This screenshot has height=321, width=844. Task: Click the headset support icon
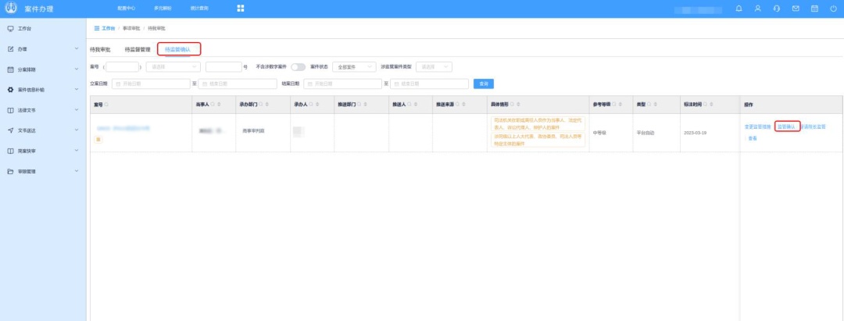776,9
